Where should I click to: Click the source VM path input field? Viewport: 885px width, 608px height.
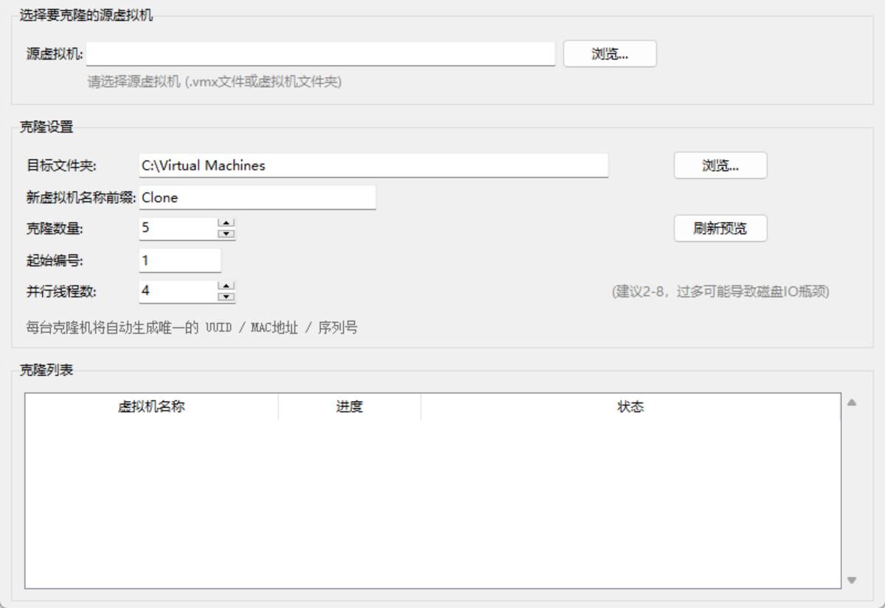click(320, 54)
